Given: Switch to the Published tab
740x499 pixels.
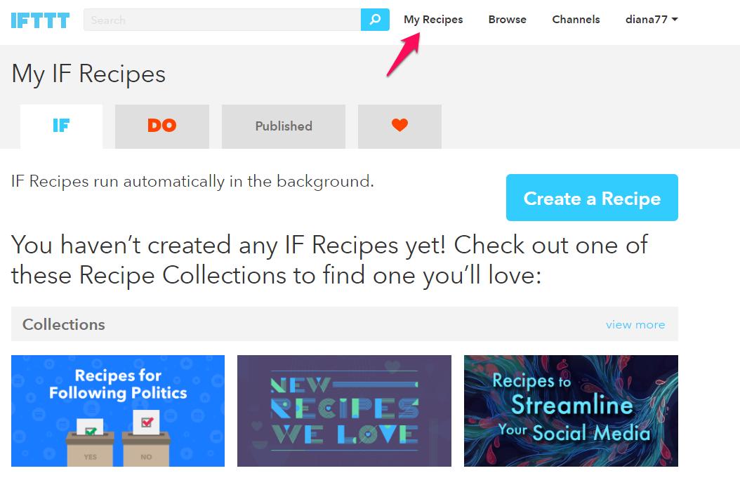Looking at the screenshot, I should [283, 126].
